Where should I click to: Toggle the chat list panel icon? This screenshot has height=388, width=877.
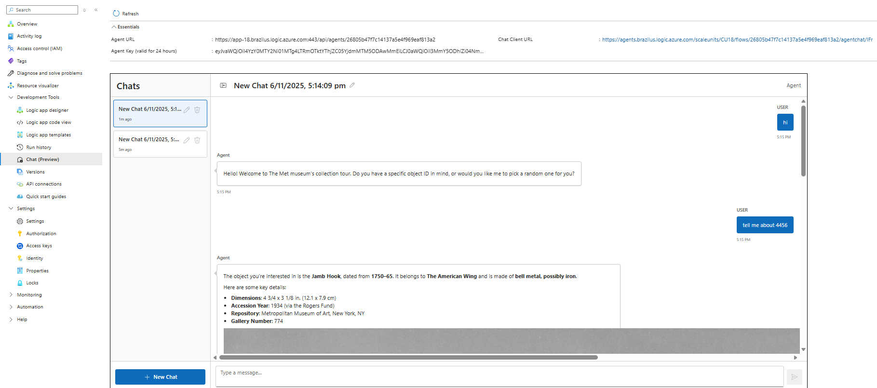pyautogui.click(x=223, y=85)
